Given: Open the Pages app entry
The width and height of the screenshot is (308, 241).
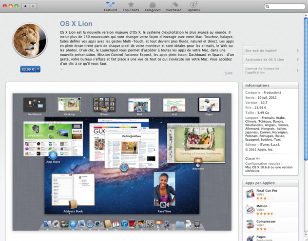Looking at the screenshot, I should (x=270, y=238).
